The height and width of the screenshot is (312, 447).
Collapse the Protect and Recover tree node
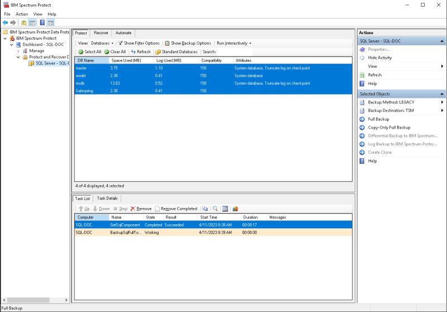point(18,57)
